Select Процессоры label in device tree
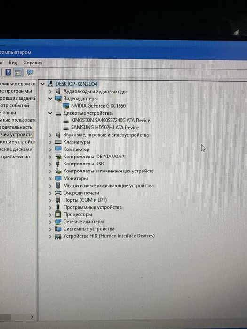Screen dimensions: 247x329 pyautogui.click(x=78, y=215)
